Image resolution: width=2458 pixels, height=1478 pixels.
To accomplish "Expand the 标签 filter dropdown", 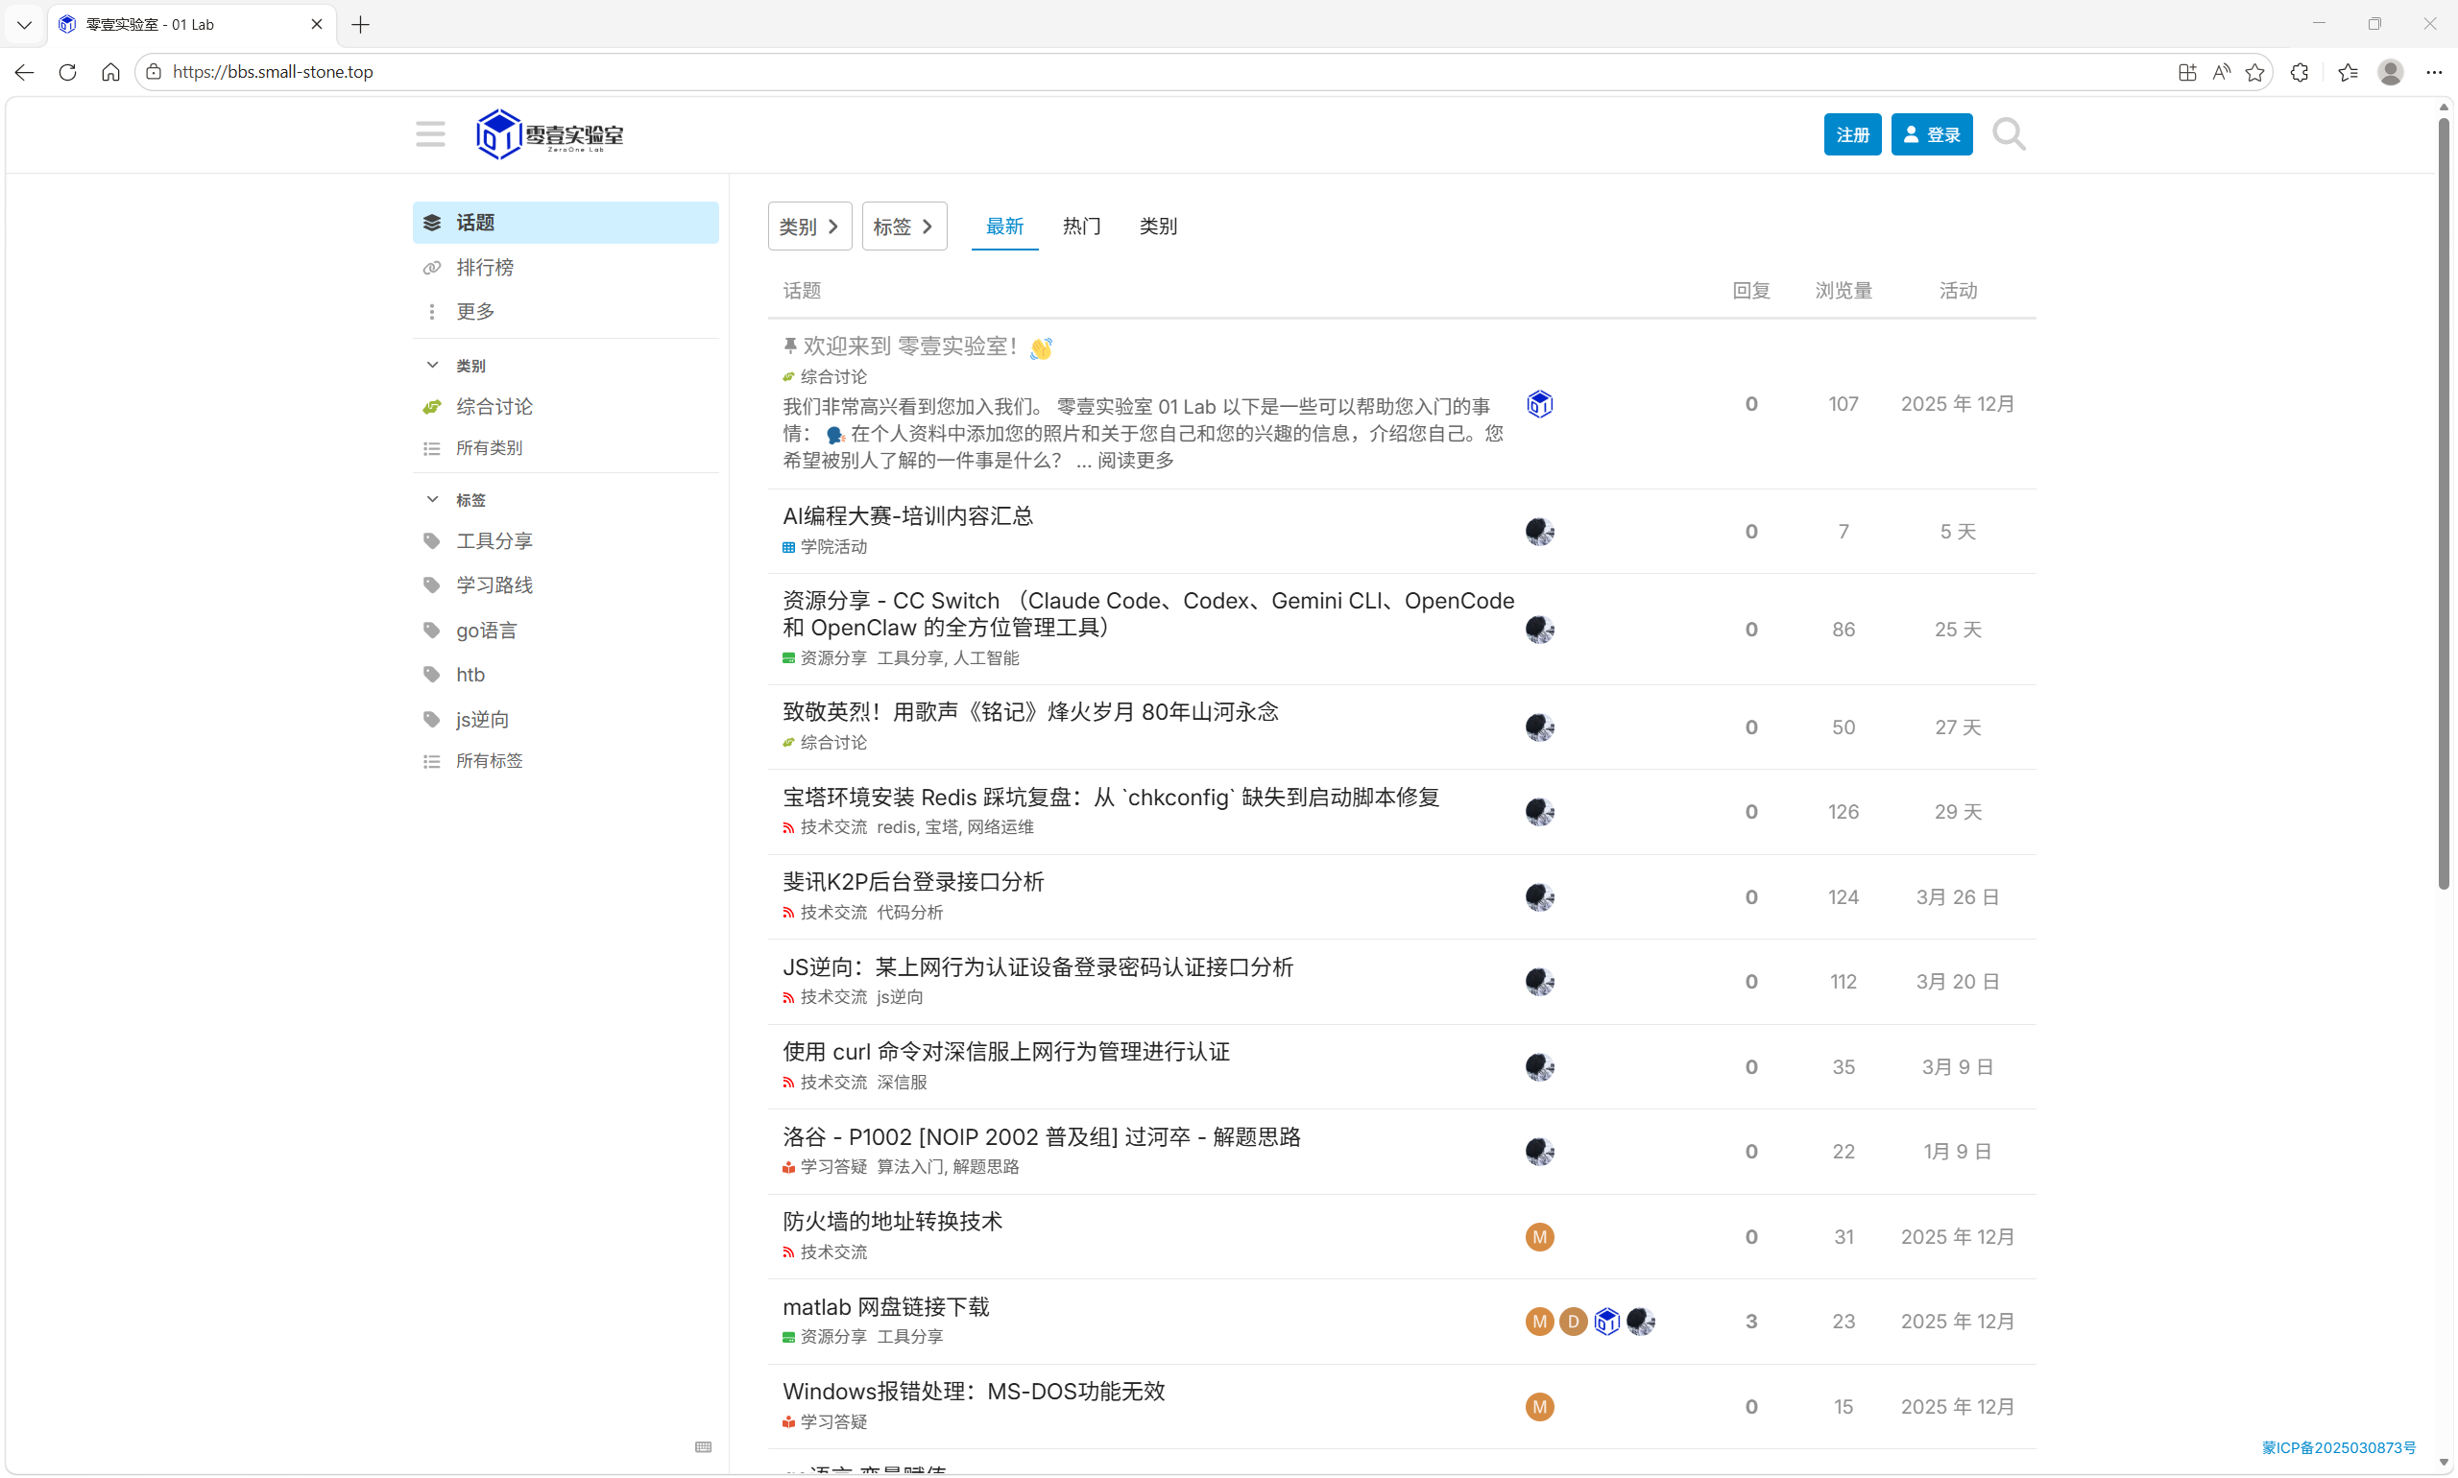I will click(x=904, y=226).
